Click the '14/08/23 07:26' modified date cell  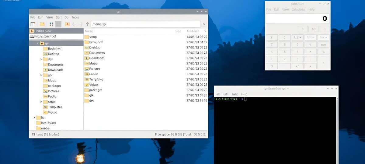point(197,37)
